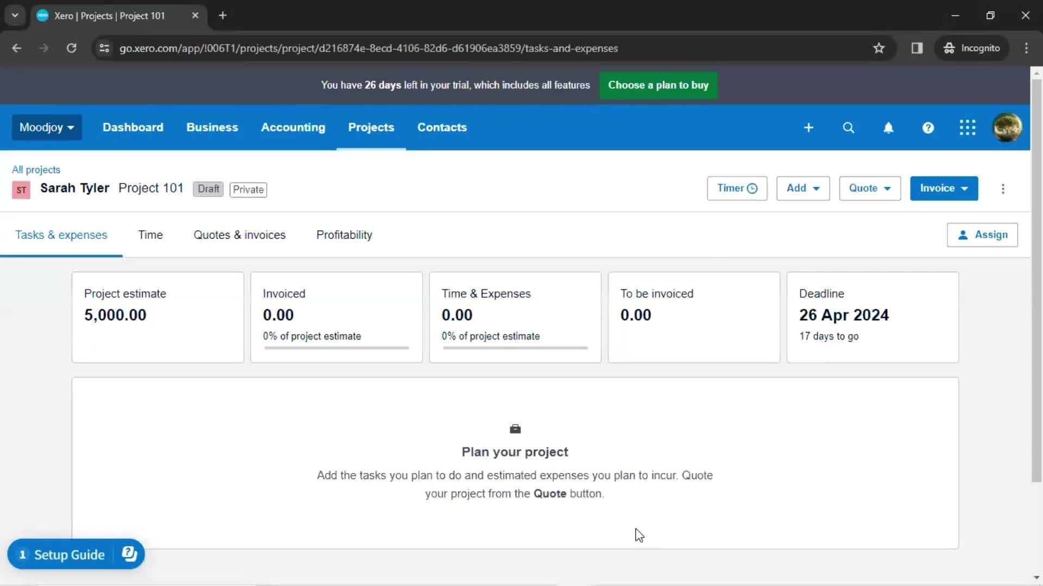Click the ST contact avatar badge

pos(21,190)
